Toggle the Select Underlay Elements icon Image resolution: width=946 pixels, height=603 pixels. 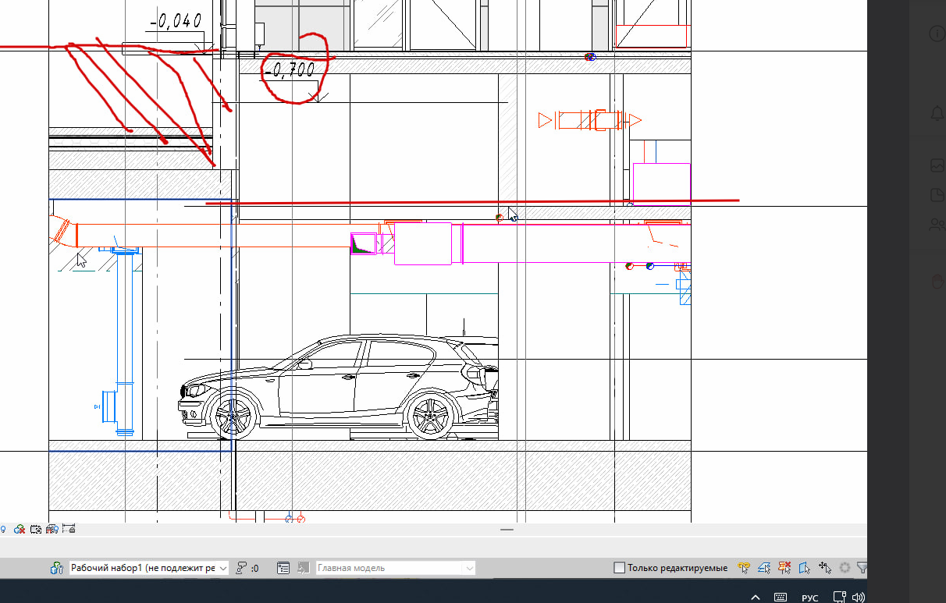pyautogui.click(x=764, y=568)
